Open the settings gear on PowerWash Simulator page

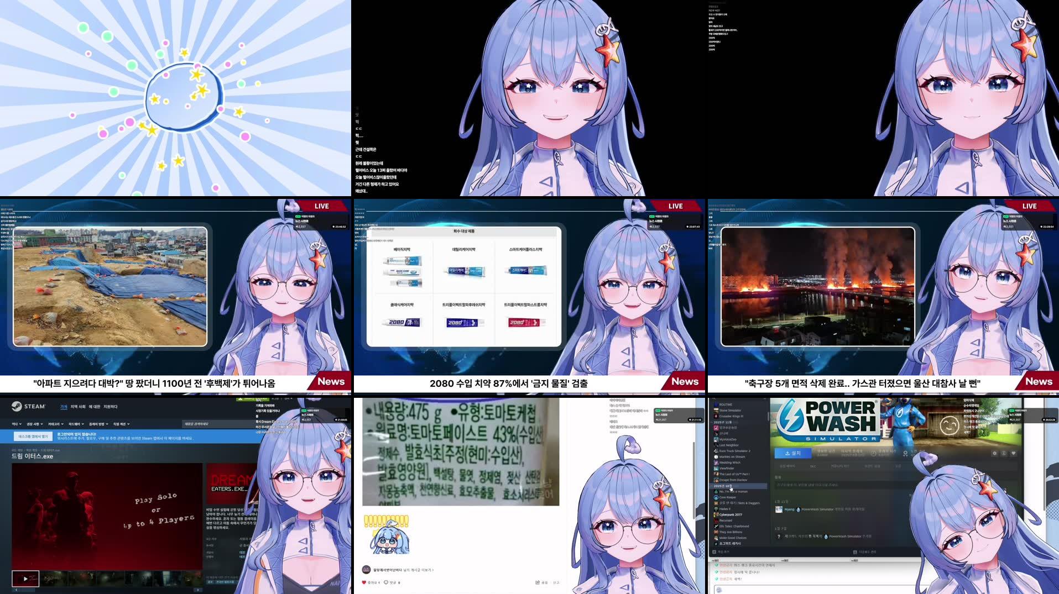[995, 454]
